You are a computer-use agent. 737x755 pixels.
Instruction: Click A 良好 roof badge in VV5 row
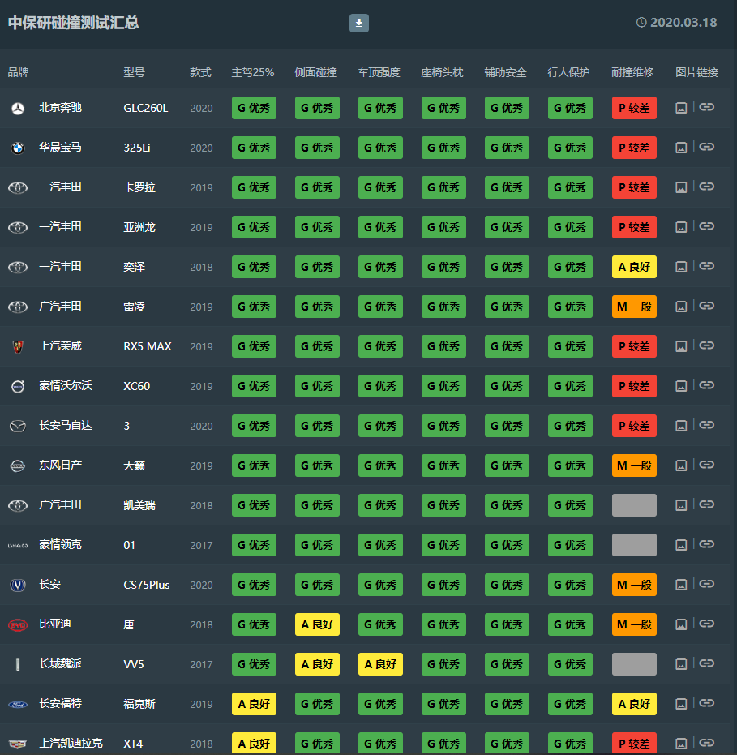[380, 664]
